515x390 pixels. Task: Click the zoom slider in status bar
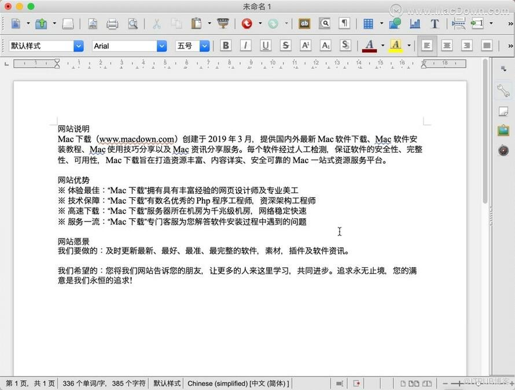coord(477,384)
